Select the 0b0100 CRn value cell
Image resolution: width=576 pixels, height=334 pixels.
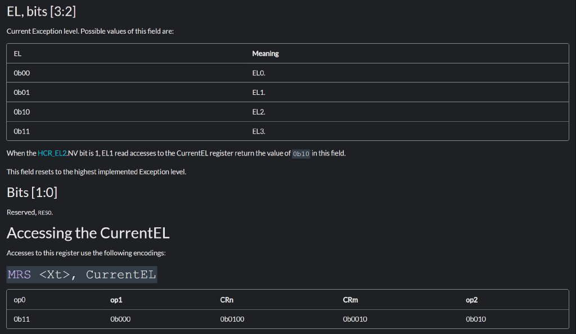pyautogui.click(x=232, y=319)
